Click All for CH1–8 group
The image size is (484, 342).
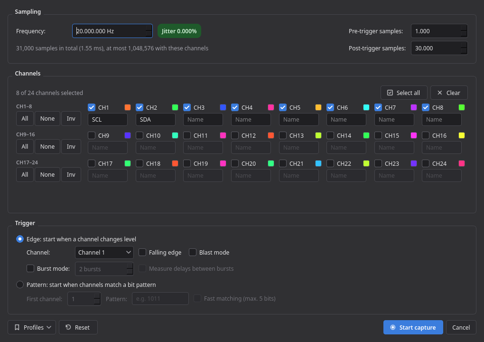coord(25,119)
